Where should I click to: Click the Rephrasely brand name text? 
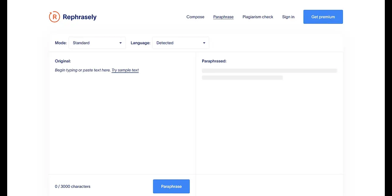79,17
